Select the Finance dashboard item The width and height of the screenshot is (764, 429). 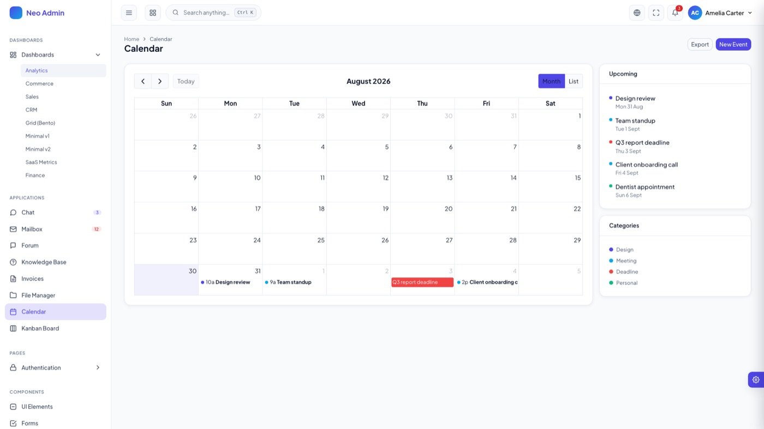pos(63,175)
